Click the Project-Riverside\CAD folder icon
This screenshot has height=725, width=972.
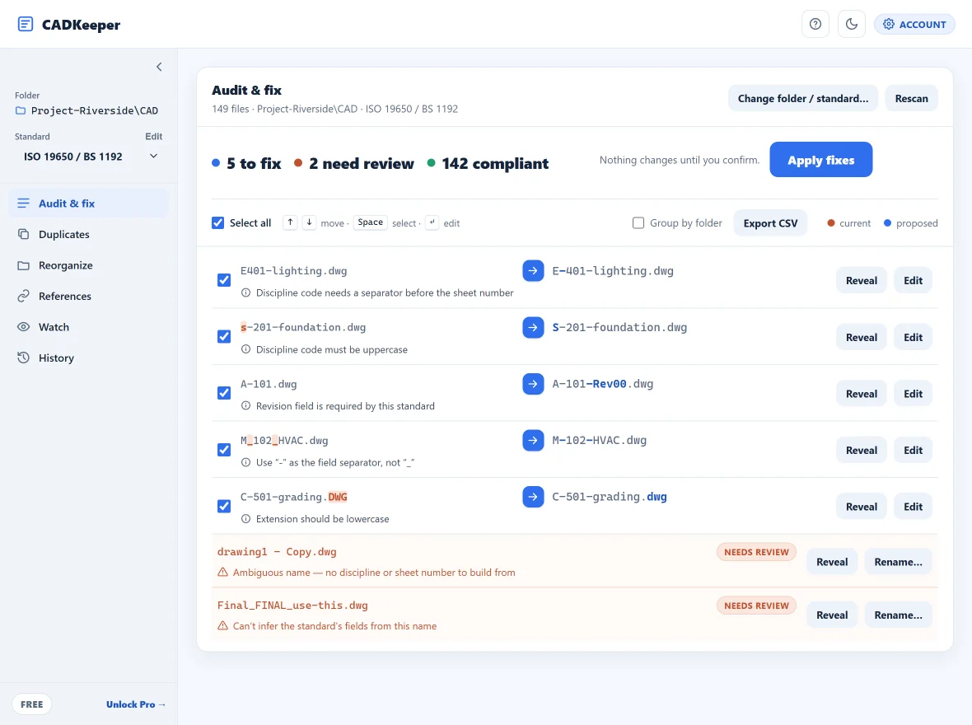pyautogui.click(x=21, y=110)
